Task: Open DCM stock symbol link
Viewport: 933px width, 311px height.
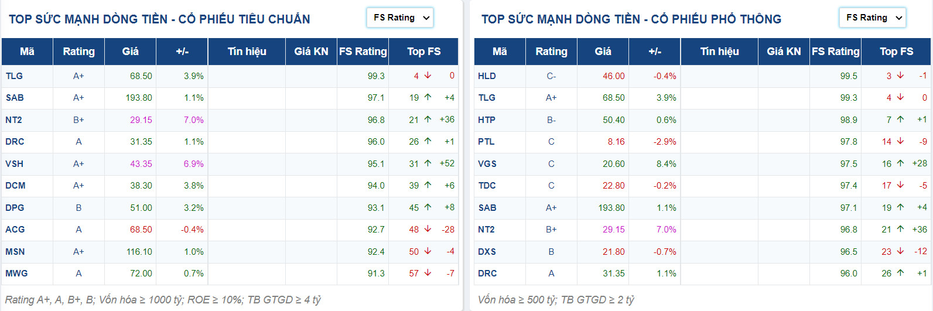Action: [16, 186]
